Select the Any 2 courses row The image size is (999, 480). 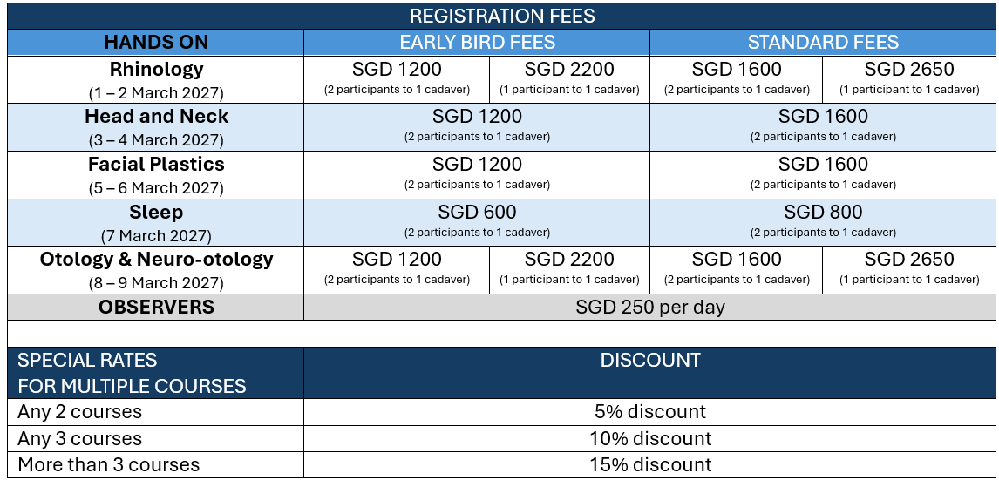tap(502, 412)
